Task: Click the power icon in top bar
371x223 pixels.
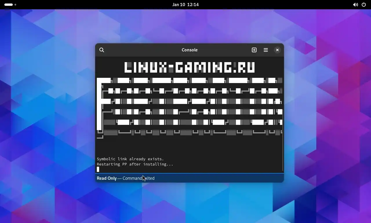Action: 364,5
